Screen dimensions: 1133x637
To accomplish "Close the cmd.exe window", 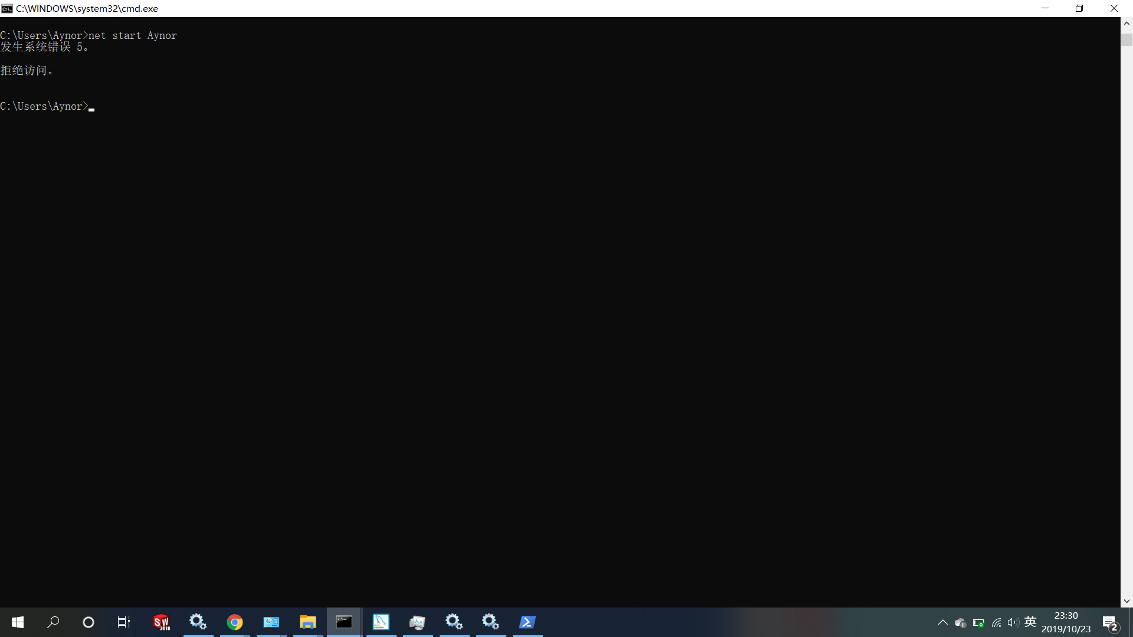I will tap(1114, 8).
